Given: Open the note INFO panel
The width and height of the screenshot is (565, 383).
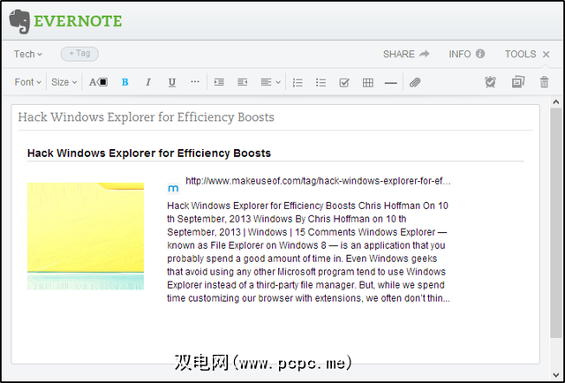Looking at the screenshot, I should pyautogui.click(x=467, y=54).
